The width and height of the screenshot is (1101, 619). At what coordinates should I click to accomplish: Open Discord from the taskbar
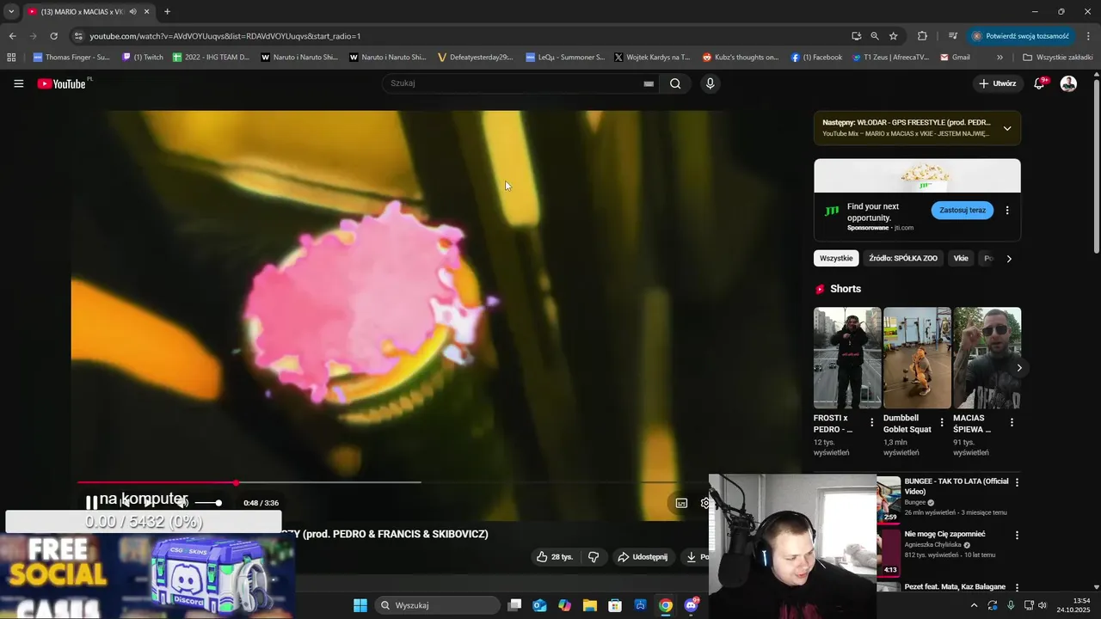(x=691, y=605)
